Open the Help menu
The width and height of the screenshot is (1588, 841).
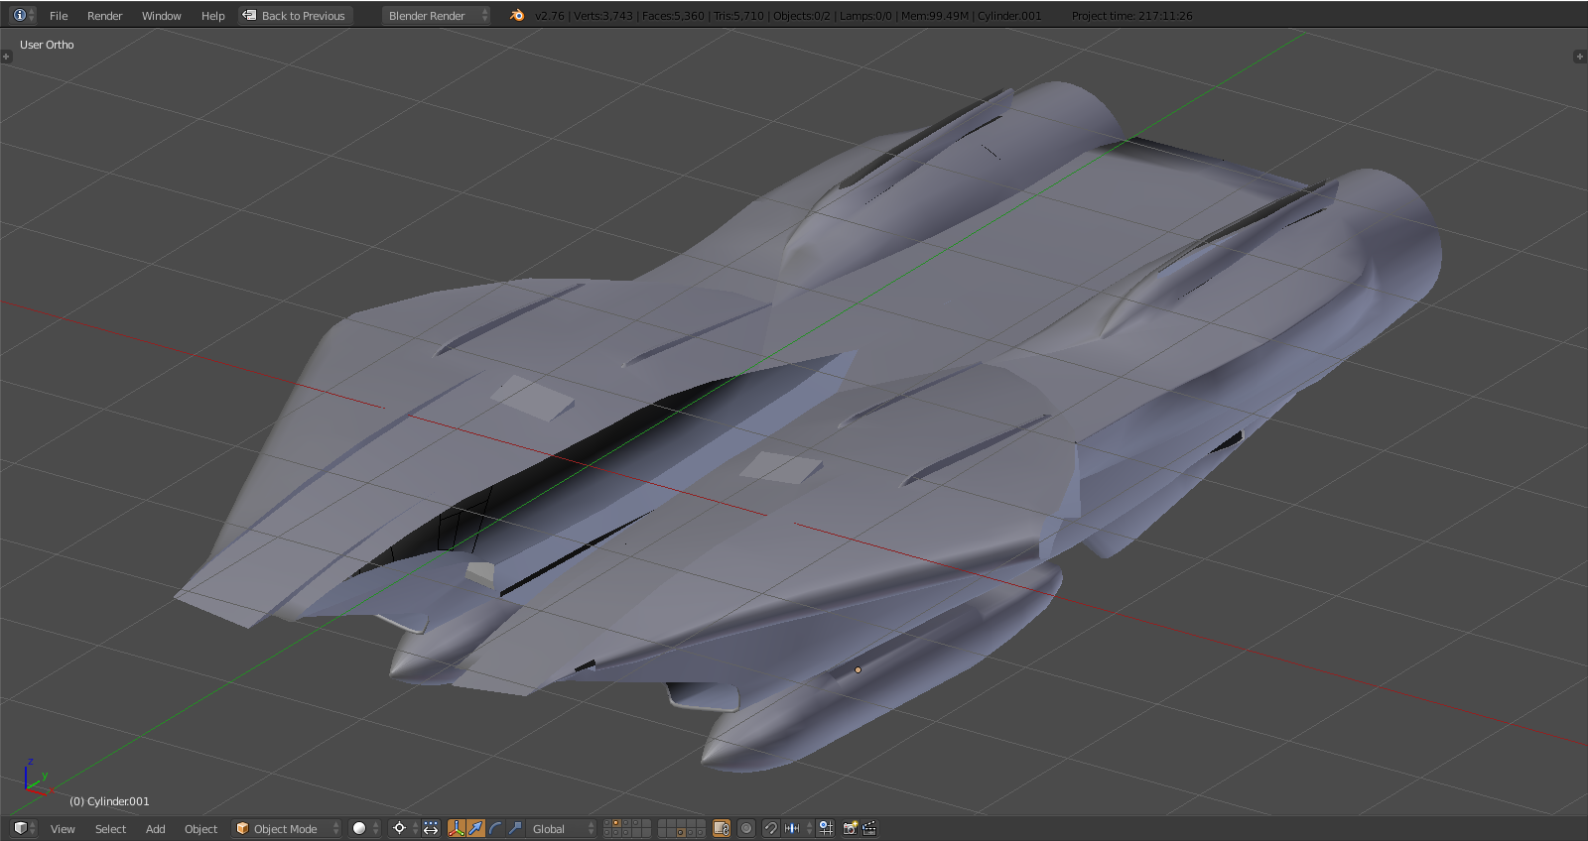212,16
